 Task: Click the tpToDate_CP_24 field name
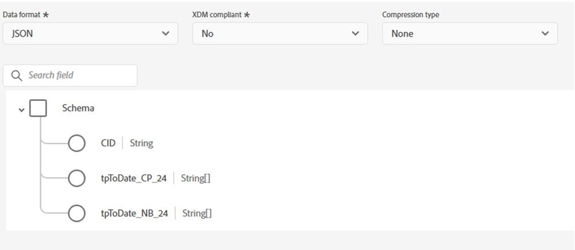click(x=133, y=178)
